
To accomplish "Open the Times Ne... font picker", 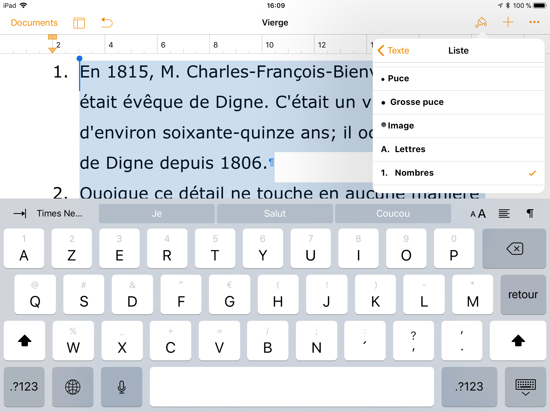I will click(x=59, y=214).
